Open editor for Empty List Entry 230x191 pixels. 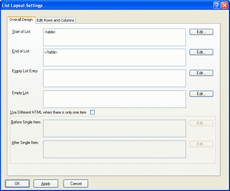201,73
